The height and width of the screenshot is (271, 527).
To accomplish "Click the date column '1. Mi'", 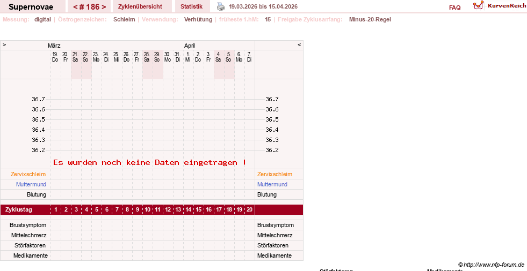I will (x=187, y=57).
